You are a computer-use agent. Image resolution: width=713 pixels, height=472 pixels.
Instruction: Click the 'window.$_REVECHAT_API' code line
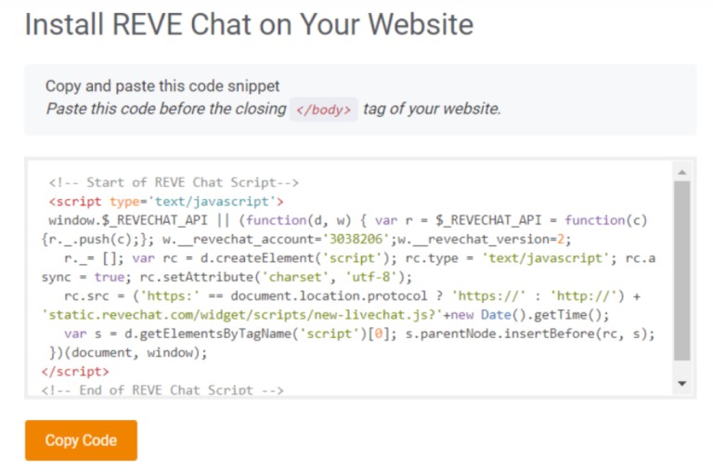(x=348, y=220)
